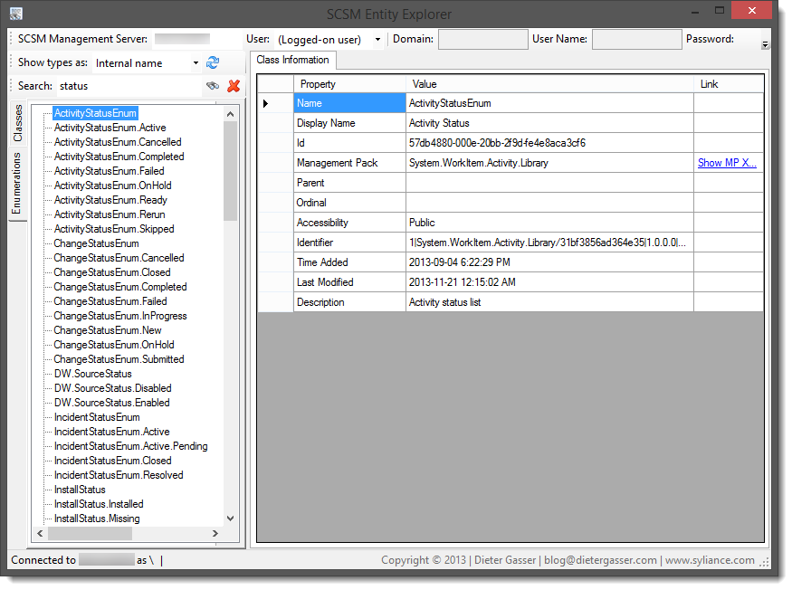Click into the User Name input field
Viewport: 792px width, 590px height.
click(637, 40)
